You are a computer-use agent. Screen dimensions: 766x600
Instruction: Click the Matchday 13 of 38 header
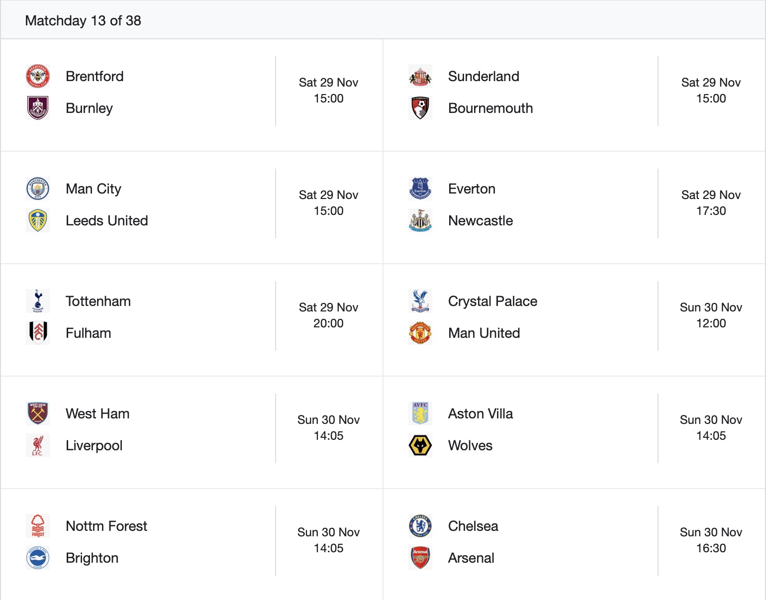[83, 21]
